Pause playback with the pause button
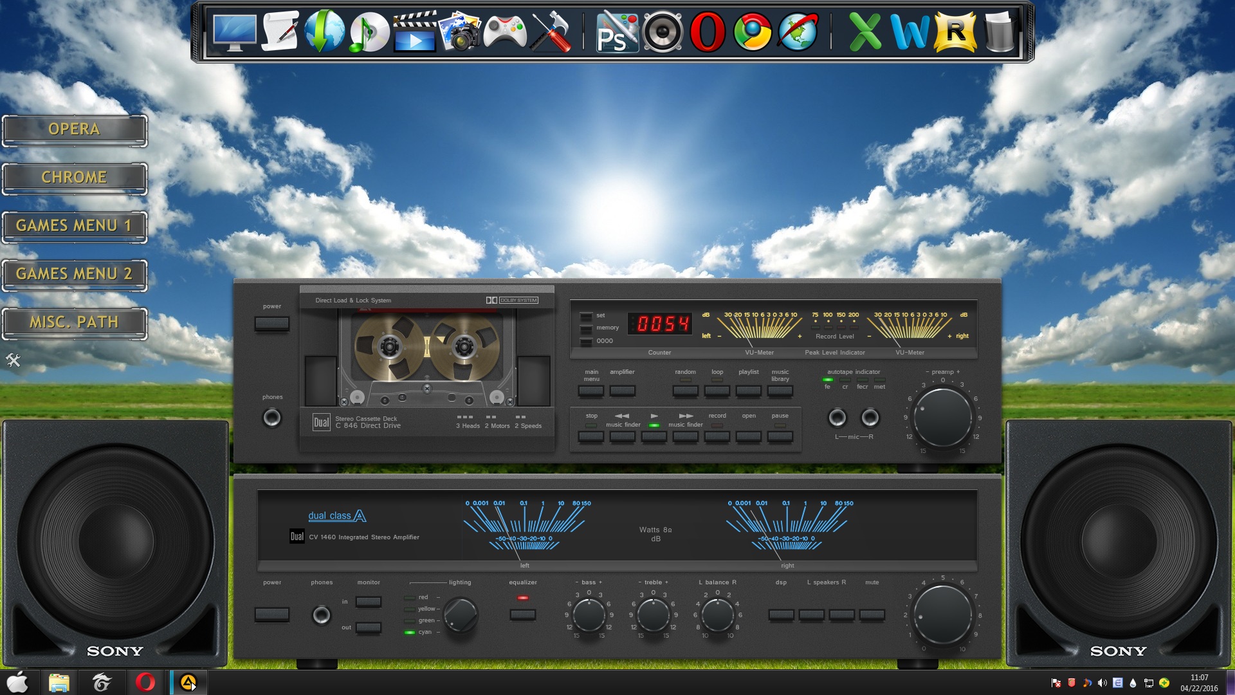The height and width of the screenshot is (695, 1235). pyautogui.click(x=780, y=437)
